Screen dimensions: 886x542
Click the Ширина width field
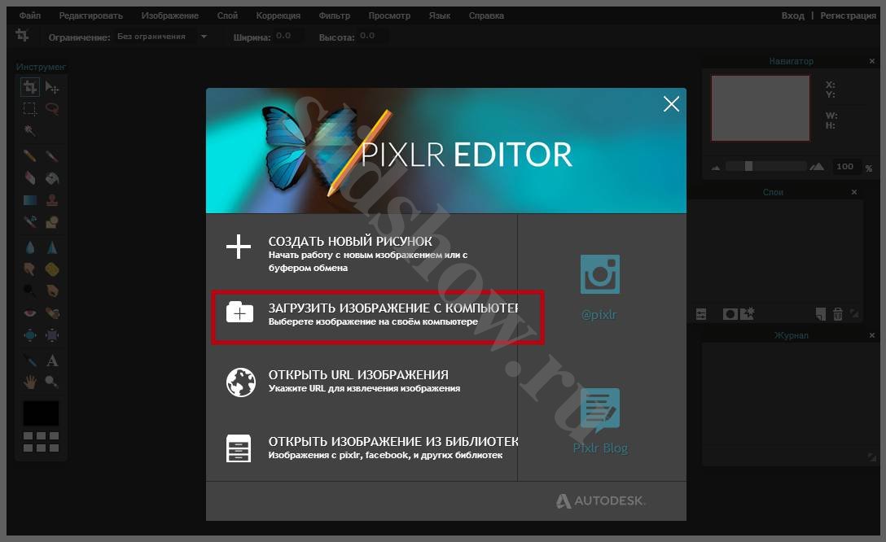(x=288, y=36)
